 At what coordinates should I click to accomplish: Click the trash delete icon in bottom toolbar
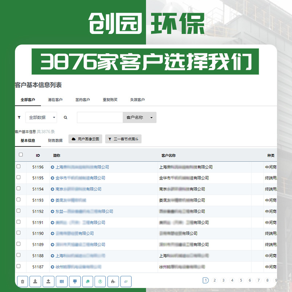coord(23,281)
